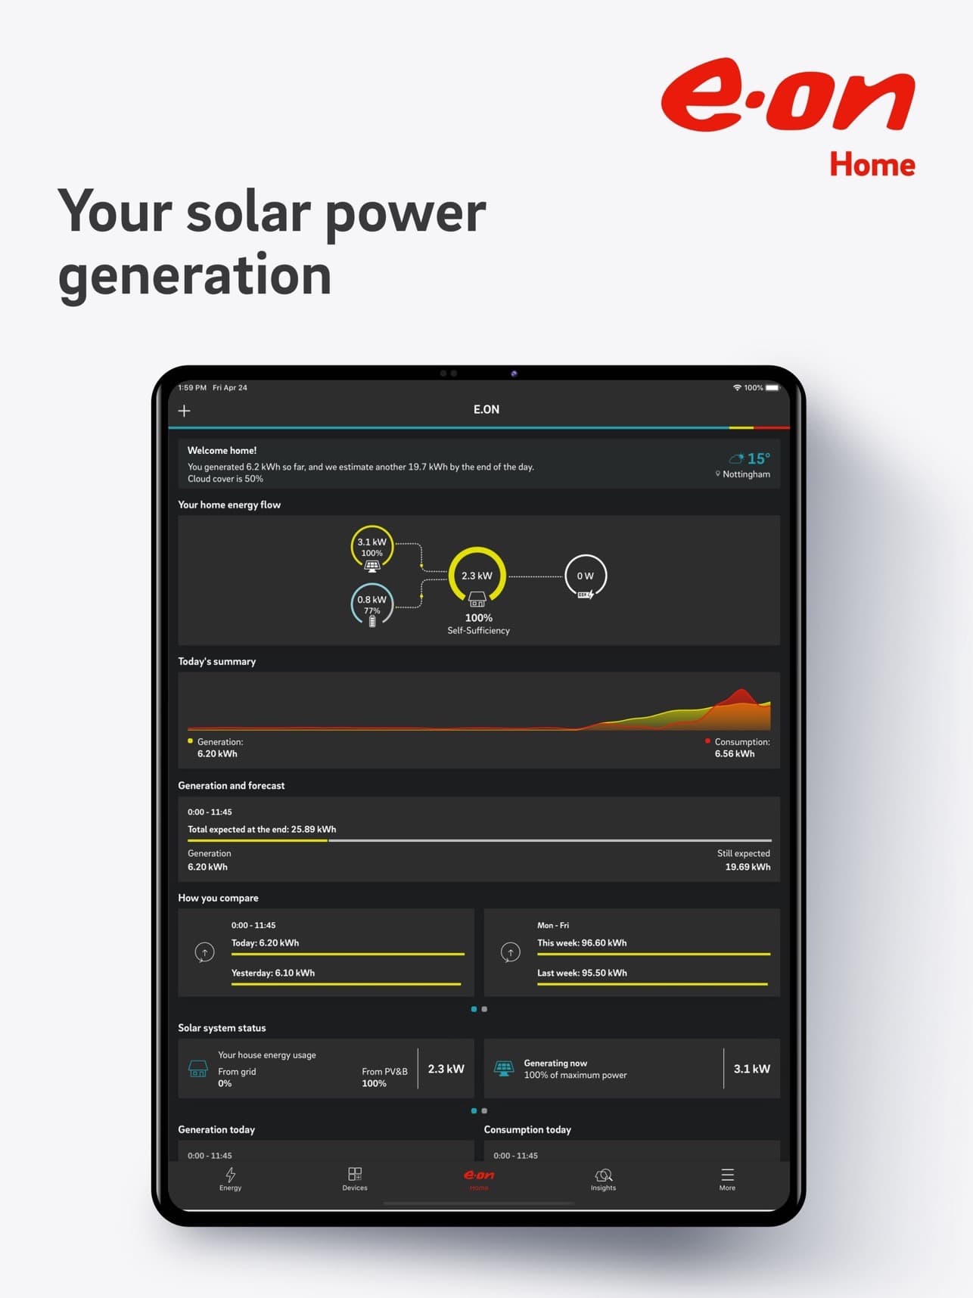Tap the house energy usage icon
This screenshot has width=973, height=1298.
click(x=197, y=1069)
